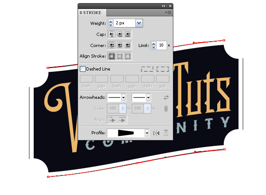
Task: Swap start and end arrowheads
Action: tap(166, 97)
